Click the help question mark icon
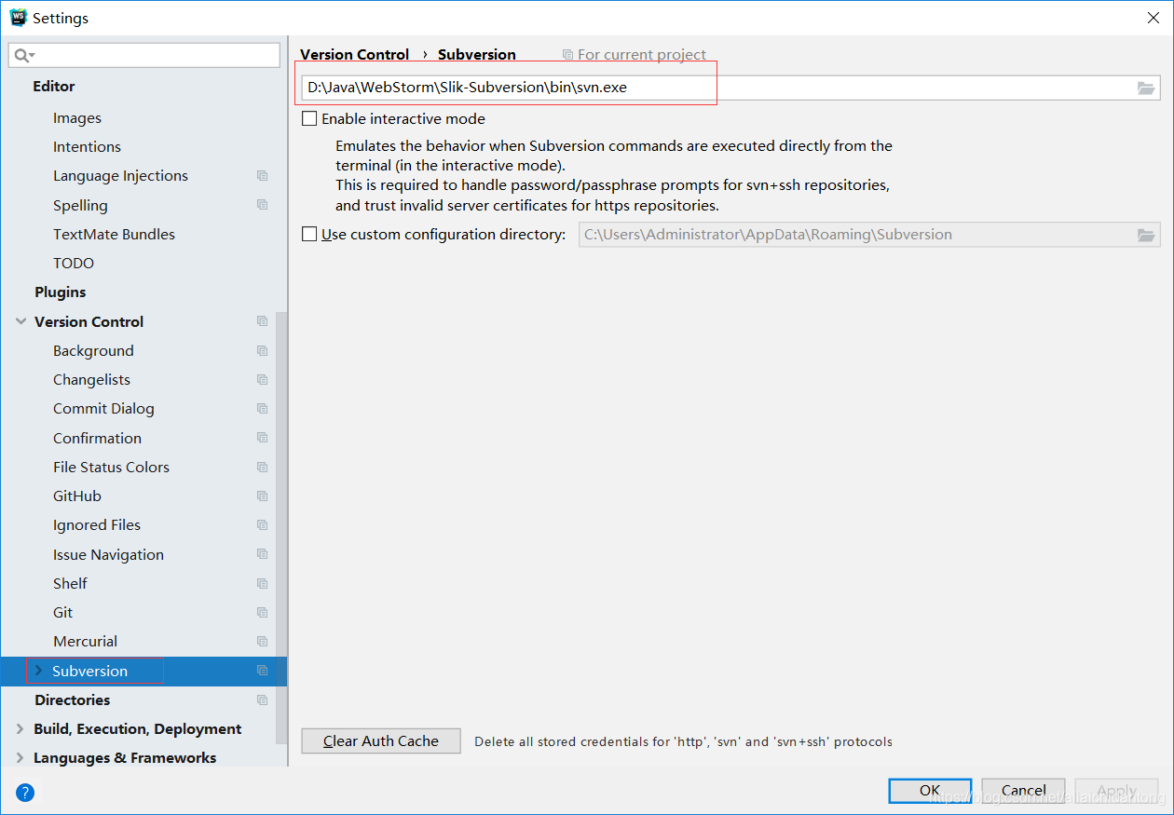This screenshot has width=1174, height=815. click(x=25, y=794)
